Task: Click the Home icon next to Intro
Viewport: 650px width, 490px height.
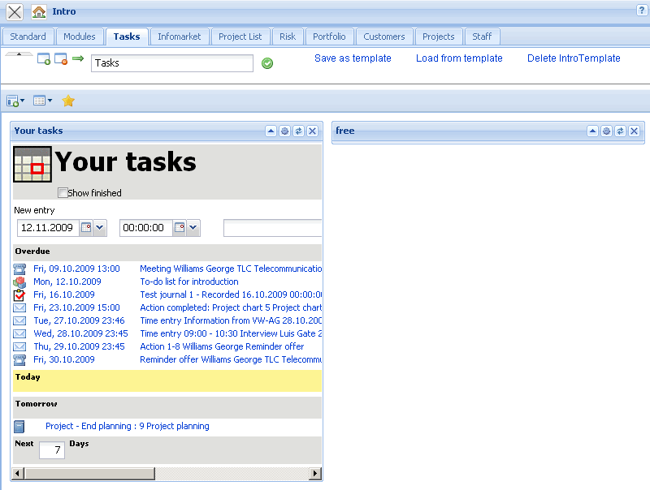Action: click(38, 11)
